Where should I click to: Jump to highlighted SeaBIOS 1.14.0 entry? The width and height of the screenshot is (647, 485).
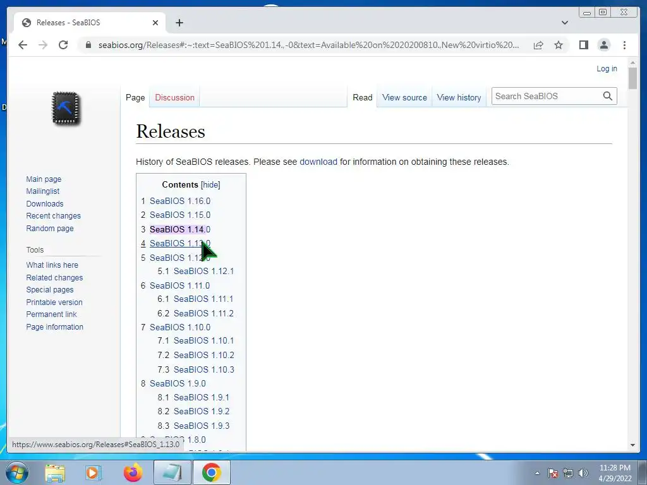tap(180, 229)
